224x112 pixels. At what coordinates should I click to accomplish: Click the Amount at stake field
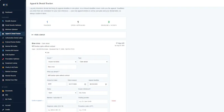(57, 84)
